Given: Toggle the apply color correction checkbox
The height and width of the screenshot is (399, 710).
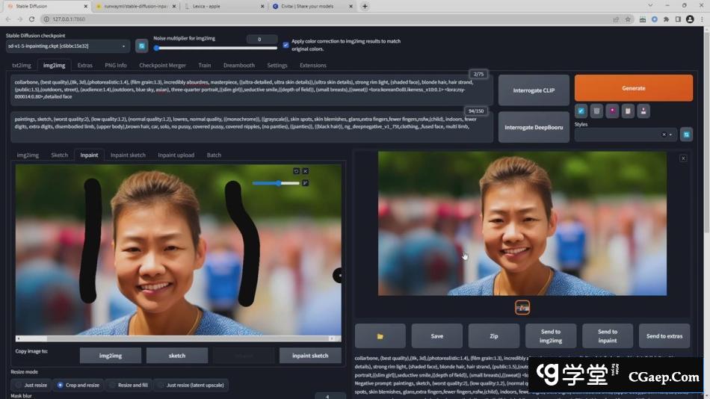Looking at the screenshot, I should [x=285, y=45].
